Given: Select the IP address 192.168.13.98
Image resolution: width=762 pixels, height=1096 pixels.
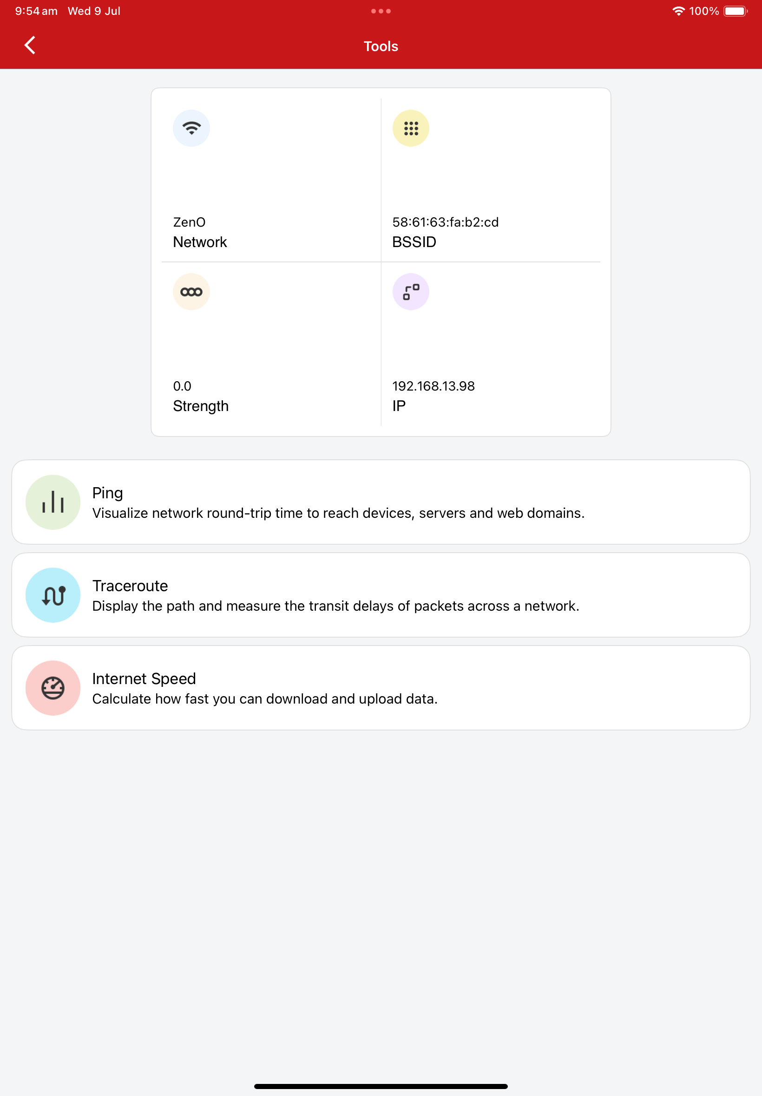Looking at the screenshot, I should point(434,386).
